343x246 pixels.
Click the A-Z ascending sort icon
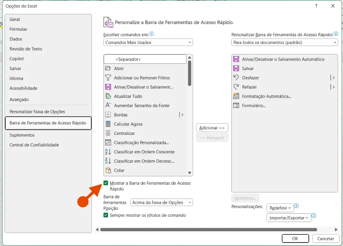coord(108,152)
